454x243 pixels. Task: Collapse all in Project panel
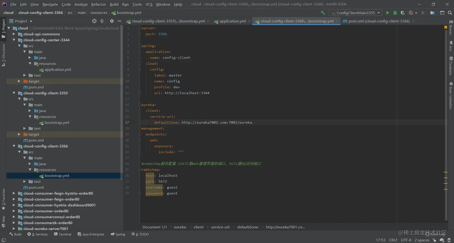click(102, 21)
